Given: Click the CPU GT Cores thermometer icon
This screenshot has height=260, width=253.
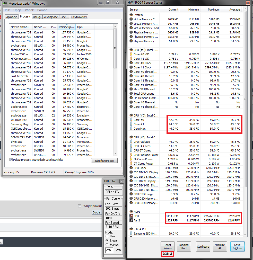Looking at the screenshot, I should pos(131,150).
